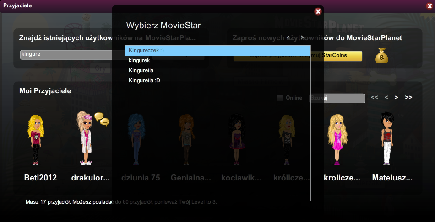Open Genialna... avatar
The height and width of the screenshot is (222, 435).
[186, 140]
